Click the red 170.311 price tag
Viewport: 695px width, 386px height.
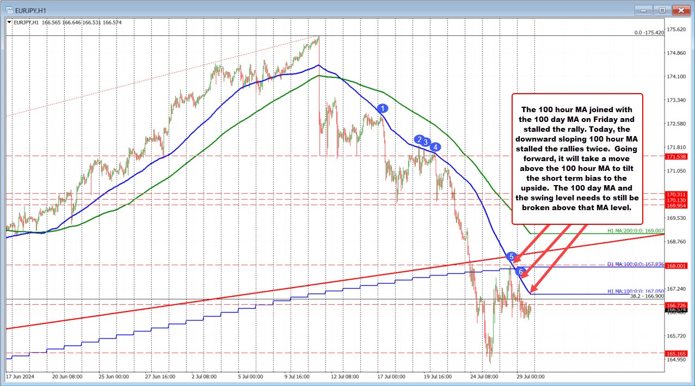tap(676, 194)
